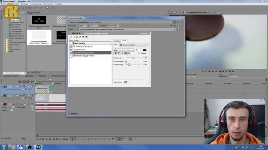This screenshot has width=268, height=150.
Task: Open Video Preview properties icon above preview
Action: click(171, 12)
